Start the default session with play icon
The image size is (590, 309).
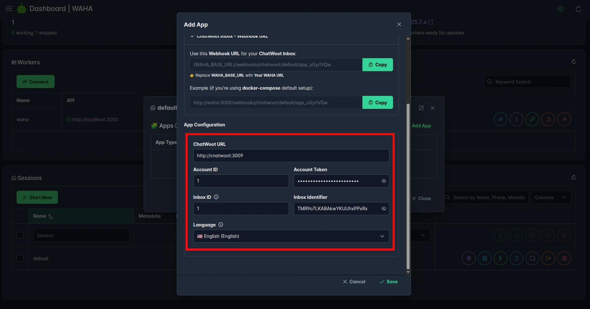pos(501,258)
